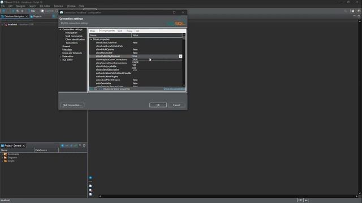
Task: Click the remove property icon below properties table
Action: [x=96, y=89]
